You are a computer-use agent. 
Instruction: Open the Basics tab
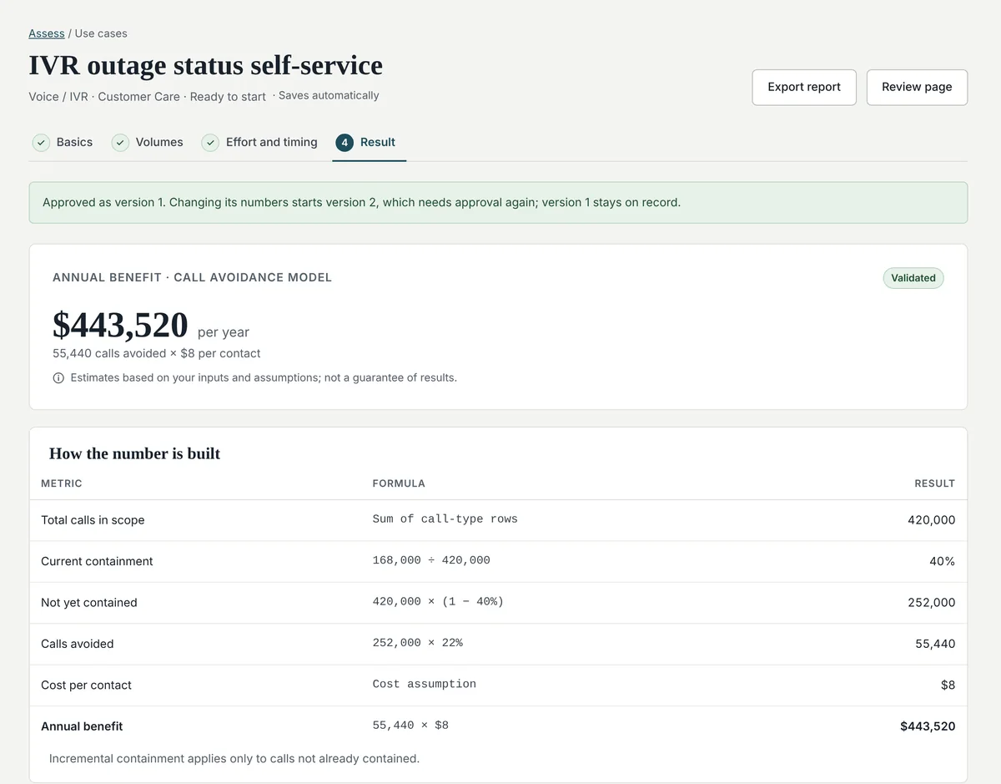coord(63,143)
